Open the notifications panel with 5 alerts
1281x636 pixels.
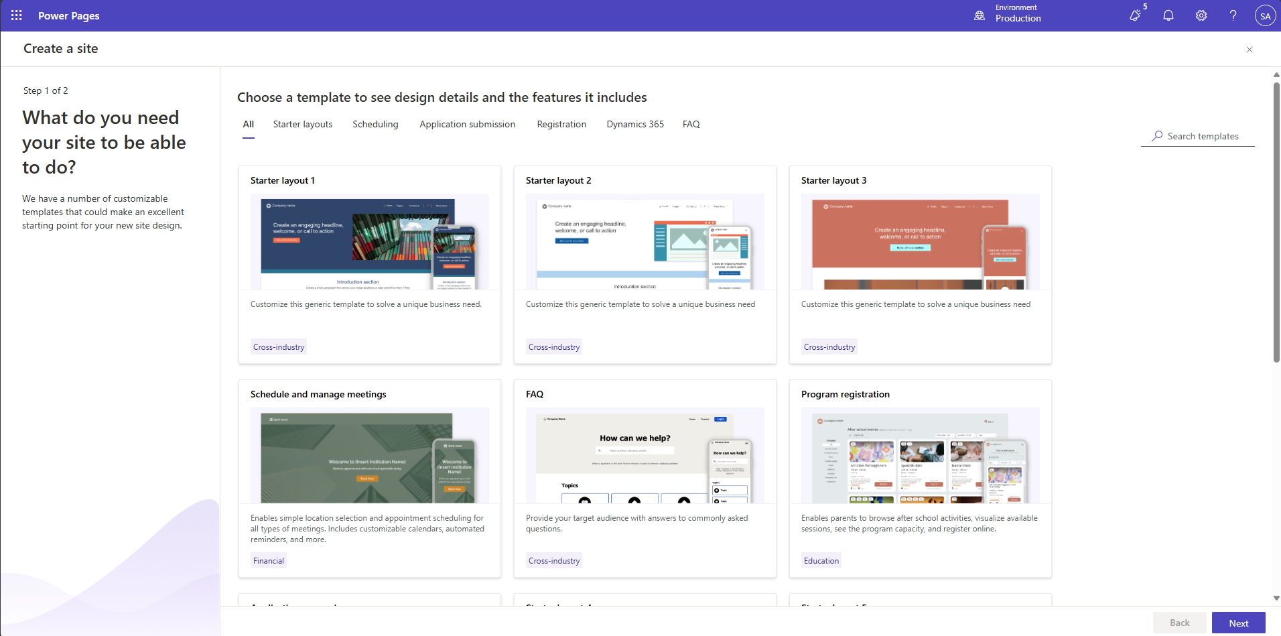1136,15
